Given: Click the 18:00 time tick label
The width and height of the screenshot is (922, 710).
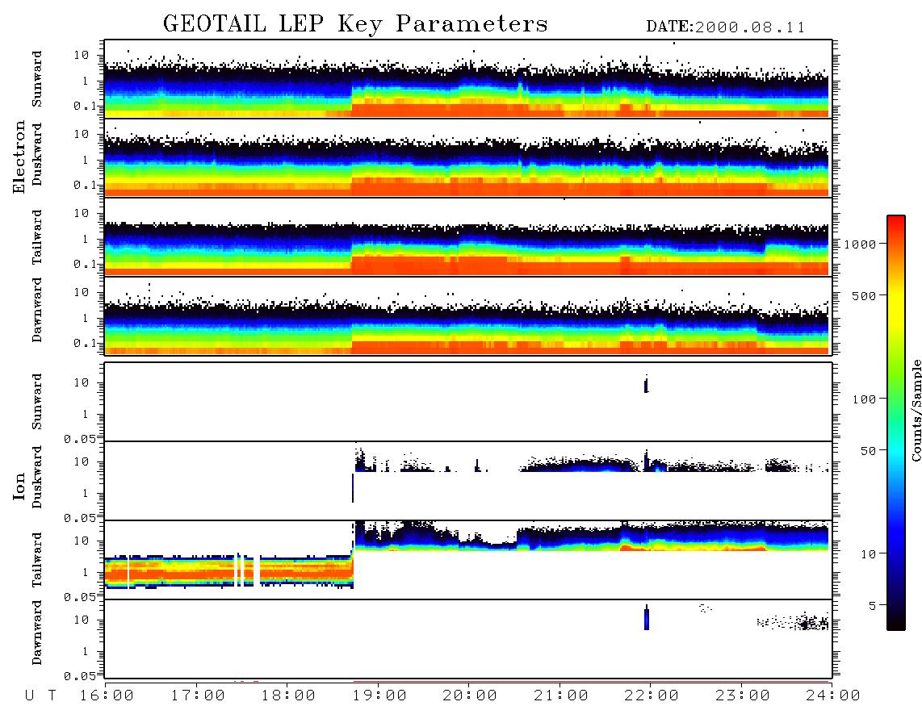Looking at the screenshot, I should coord(289,696).
